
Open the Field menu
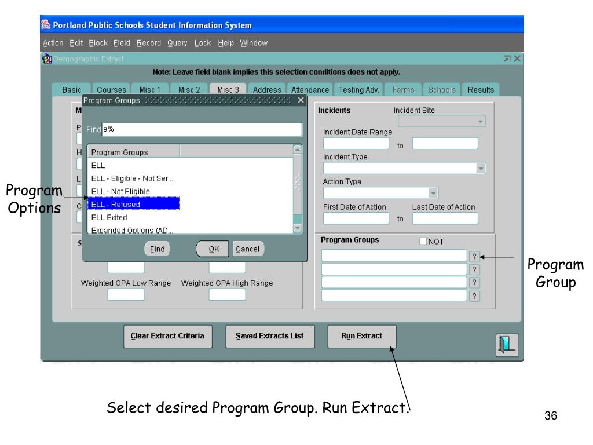pos(122,43)
